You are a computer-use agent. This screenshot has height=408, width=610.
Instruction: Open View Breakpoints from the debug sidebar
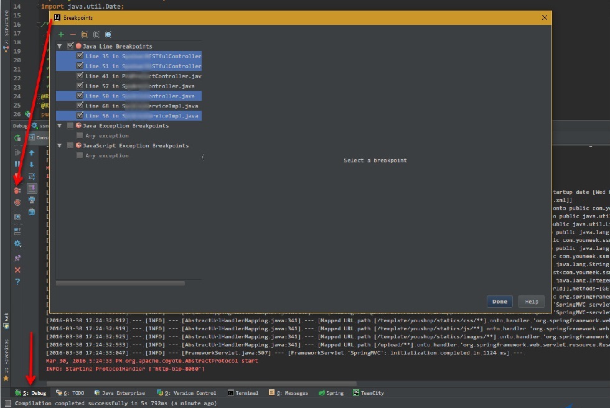click(x=17, y=191)
